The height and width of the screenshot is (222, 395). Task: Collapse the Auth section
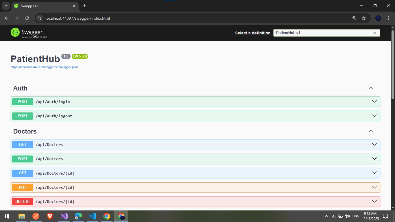[x=370, y=88]
